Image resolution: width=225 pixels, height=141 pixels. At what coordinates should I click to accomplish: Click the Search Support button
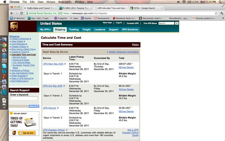point(34,106)
